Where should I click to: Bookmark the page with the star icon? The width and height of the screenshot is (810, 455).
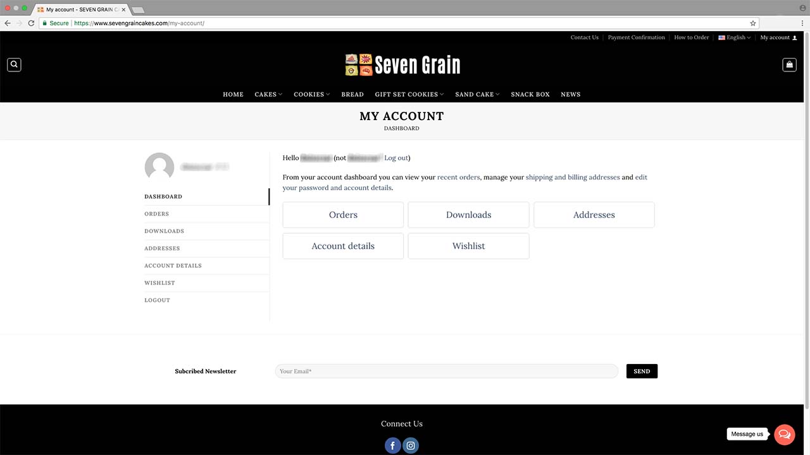point(753,23)
